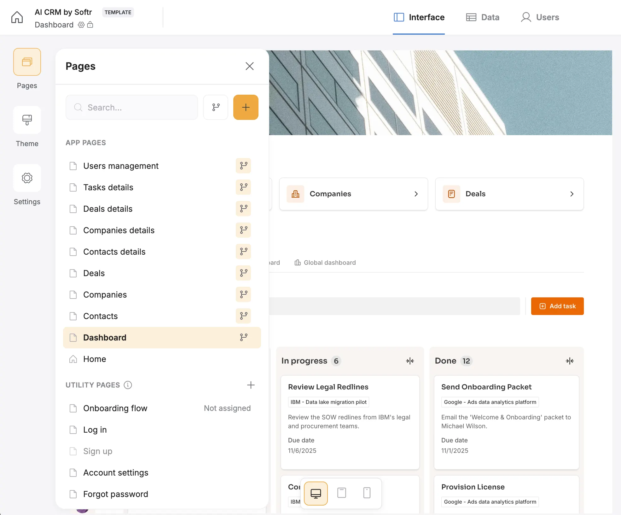Switch to tablet preview mode
Viewport: 621px width, 515px height.
[341, 493]
